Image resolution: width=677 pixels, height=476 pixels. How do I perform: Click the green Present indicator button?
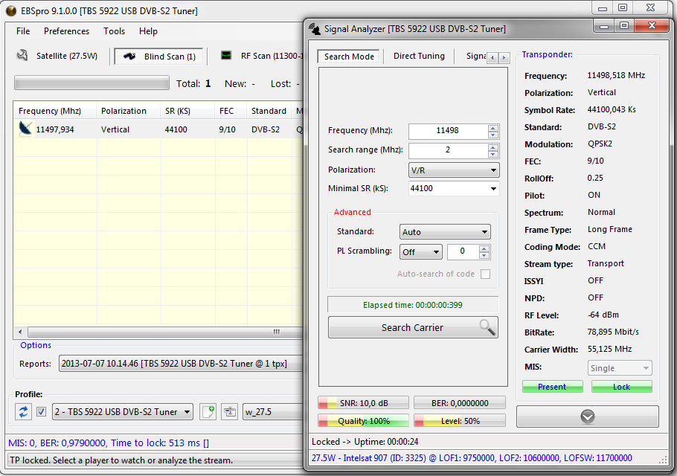[x=552, y=387]
